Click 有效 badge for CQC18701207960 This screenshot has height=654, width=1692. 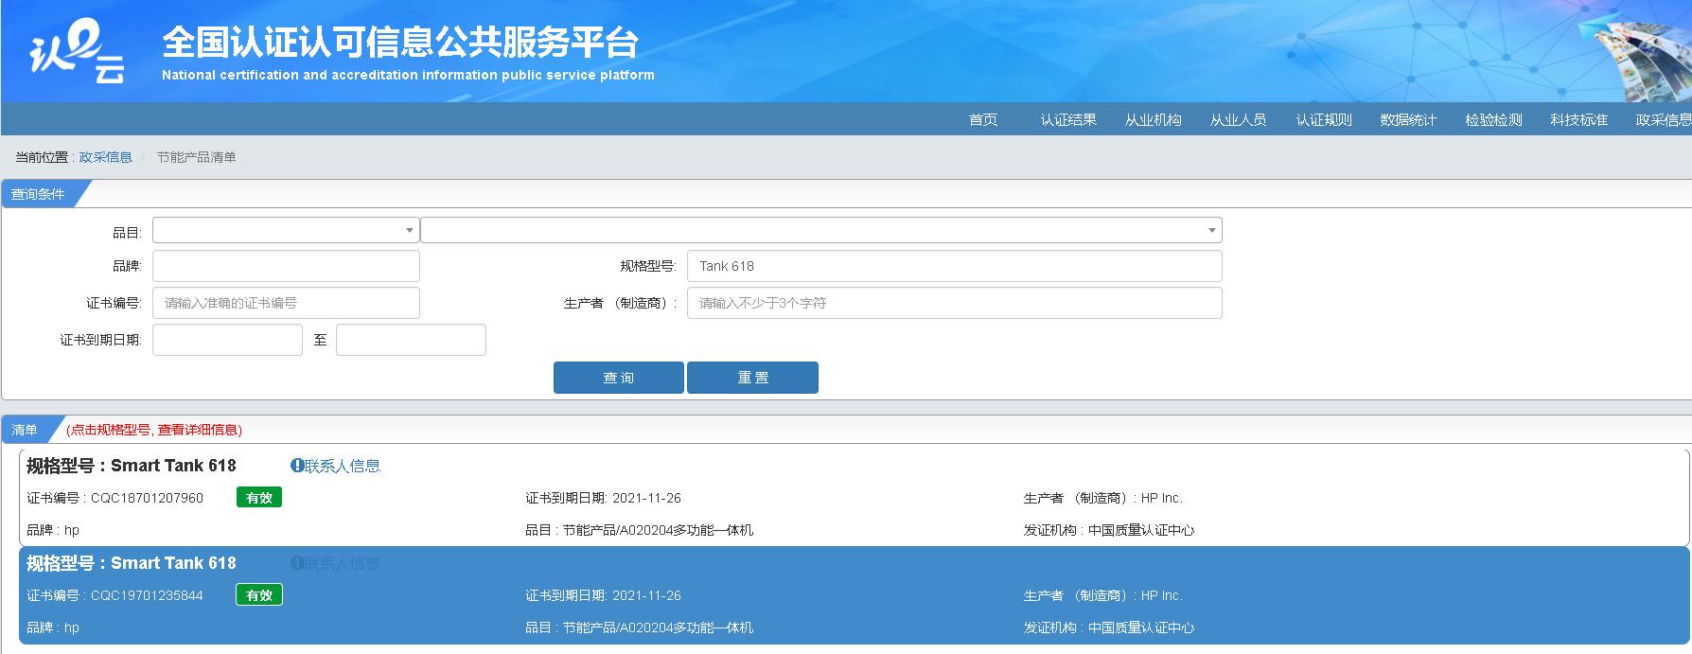click(x=259, y=498)
